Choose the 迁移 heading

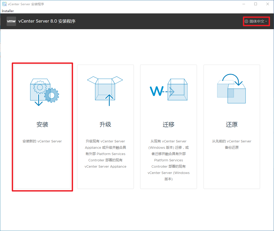169,125
